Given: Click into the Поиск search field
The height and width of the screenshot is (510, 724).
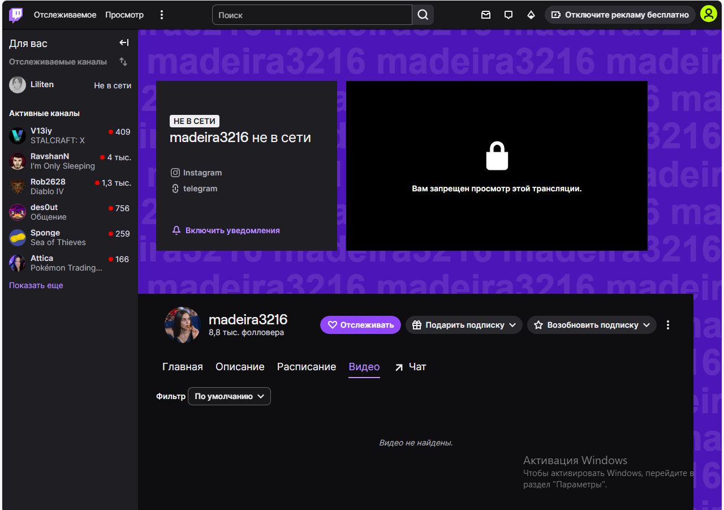Looking at the screenshot, I should (312, 15).
